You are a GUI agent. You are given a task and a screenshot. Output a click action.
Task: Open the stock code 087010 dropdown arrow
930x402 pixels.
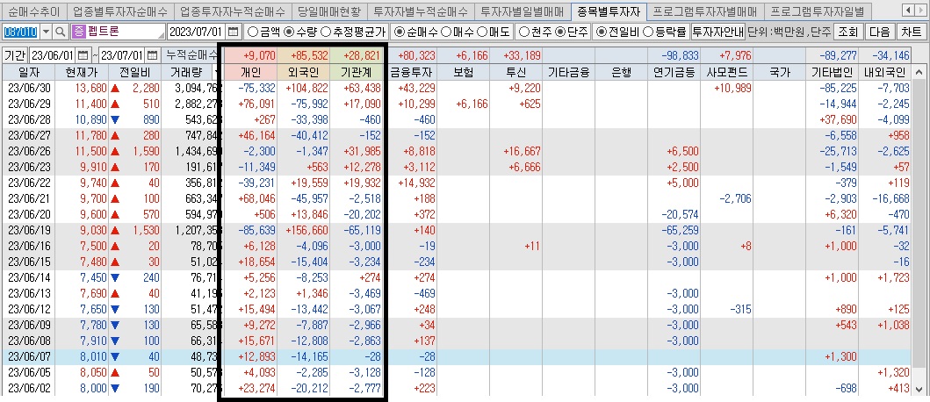(x=47, y=32)
